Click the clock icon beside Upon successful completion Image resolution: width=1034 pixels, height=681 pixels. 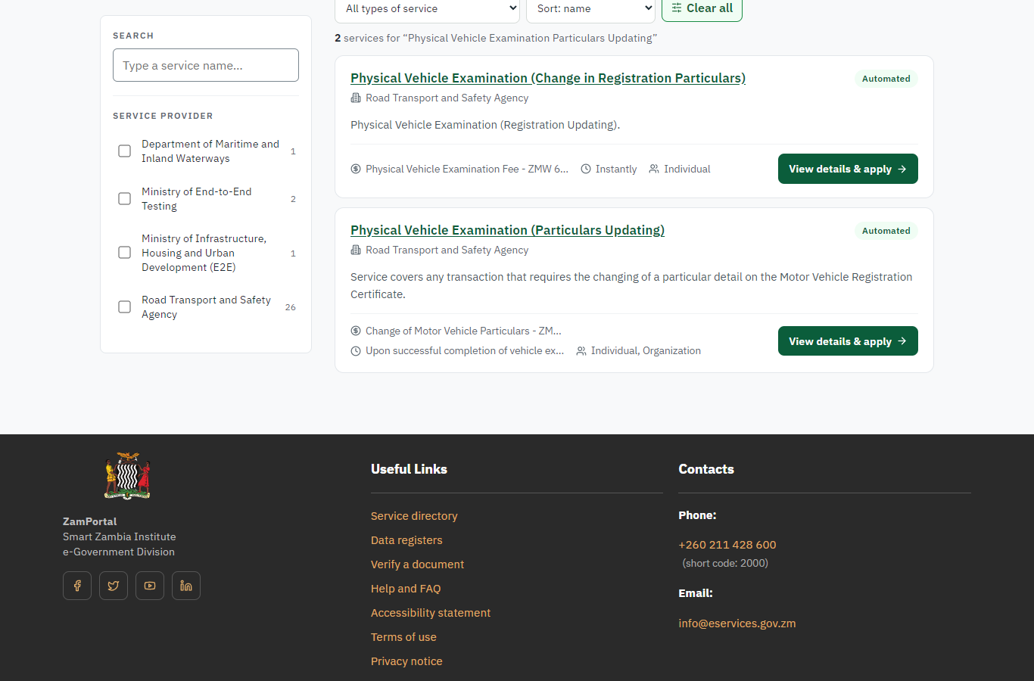pos(356,351)
